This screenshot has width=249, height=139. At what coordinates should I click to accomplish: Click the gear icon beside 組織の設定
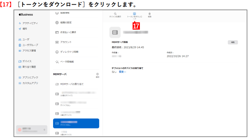57,23
